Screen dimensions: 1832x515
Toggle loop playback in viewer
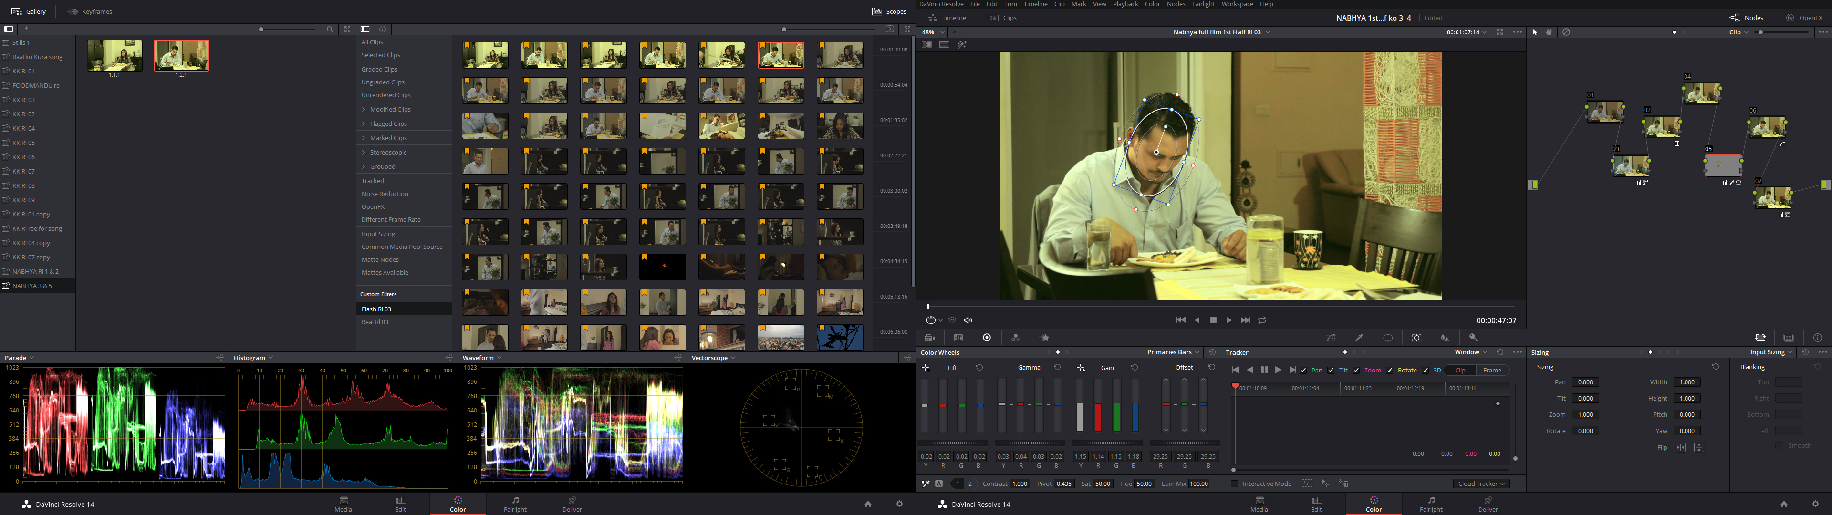[1262, 320]
